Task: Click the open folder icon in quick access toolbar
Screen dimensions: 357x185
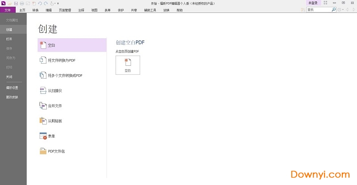Action: pyautogui.click(x=10, y=4)
